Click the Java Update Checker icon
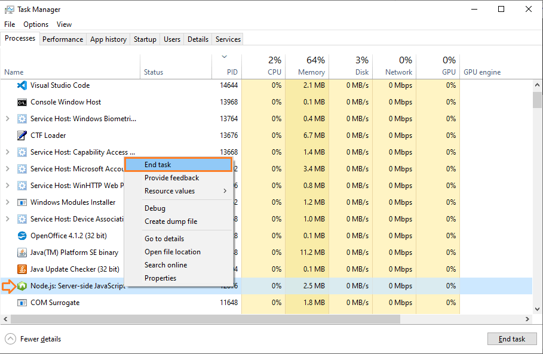The image size is (543, 354). click(x=22, y=269)
